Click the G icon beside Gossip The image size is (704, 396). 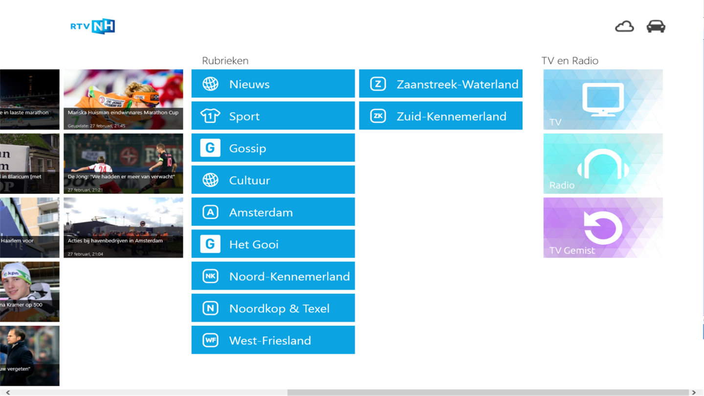[210, 148]
